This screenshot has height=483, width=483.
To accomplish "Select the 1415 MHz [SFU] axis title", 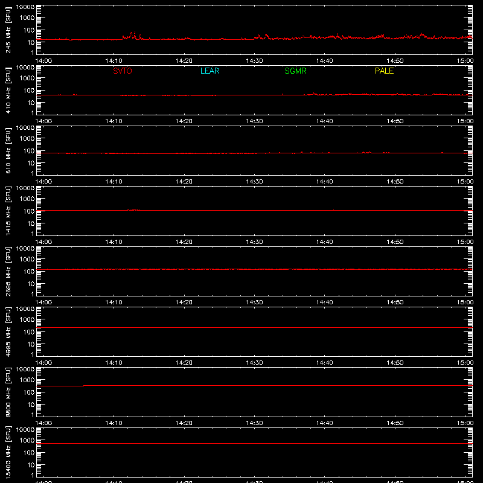I will 8,211.
